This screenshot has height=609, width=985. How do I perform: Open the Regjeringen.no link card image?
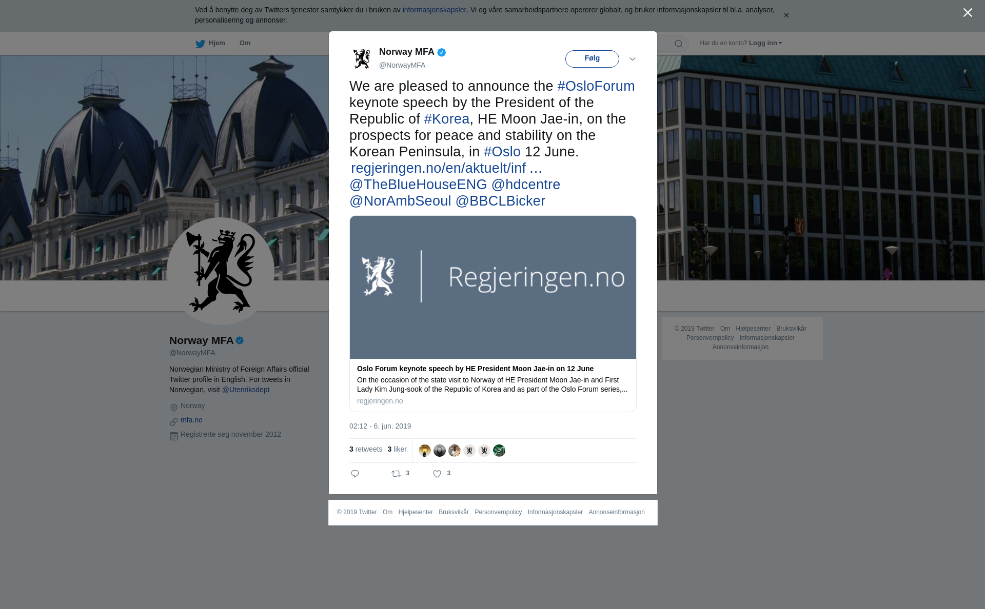point(493,287)
